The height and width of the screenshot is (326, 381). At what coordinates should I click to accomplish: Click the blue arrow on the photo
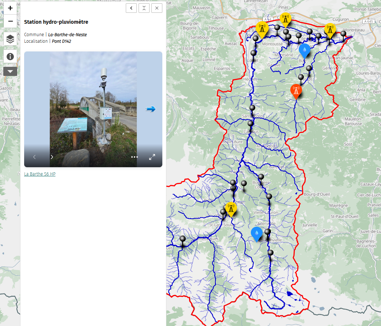(150, 109)
